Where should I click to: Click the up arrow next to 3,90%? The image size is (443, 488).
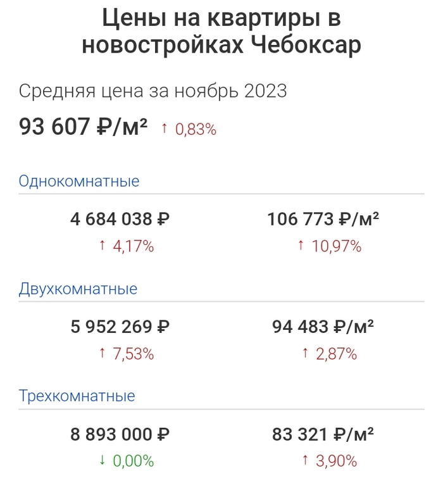(x=305, y=461)
